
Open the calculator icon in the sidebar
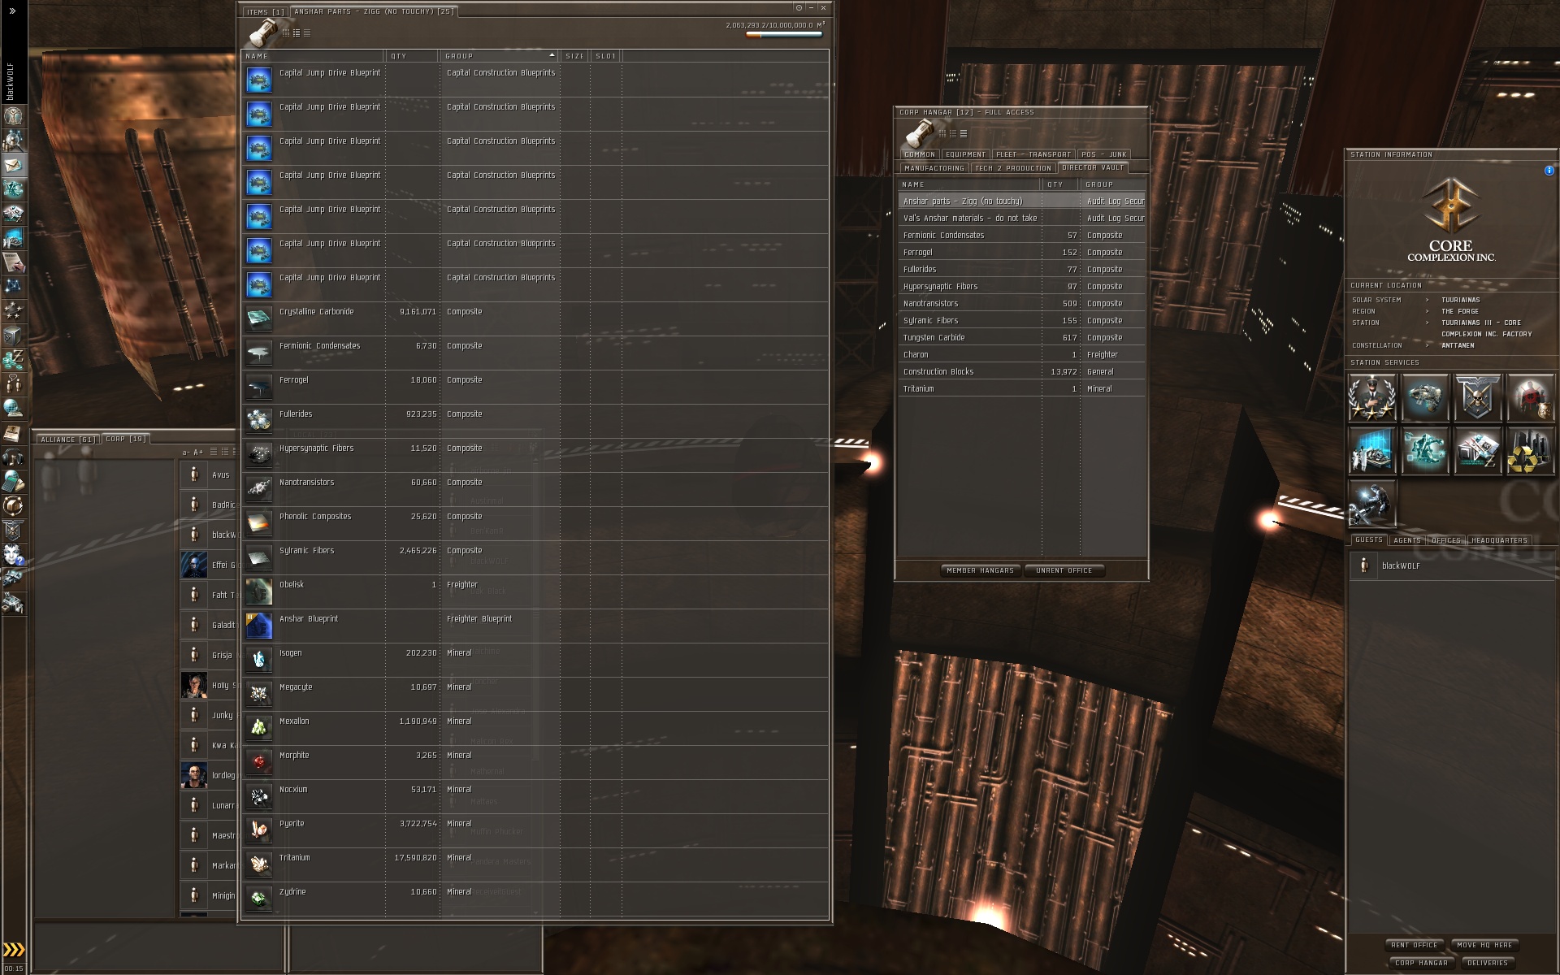pos(13,482)
